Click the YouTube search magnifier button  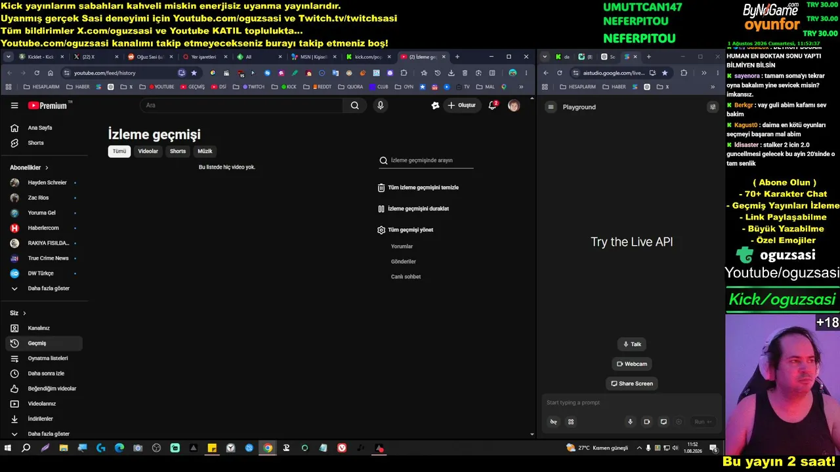pyautogui.click(x=355, y=106)
